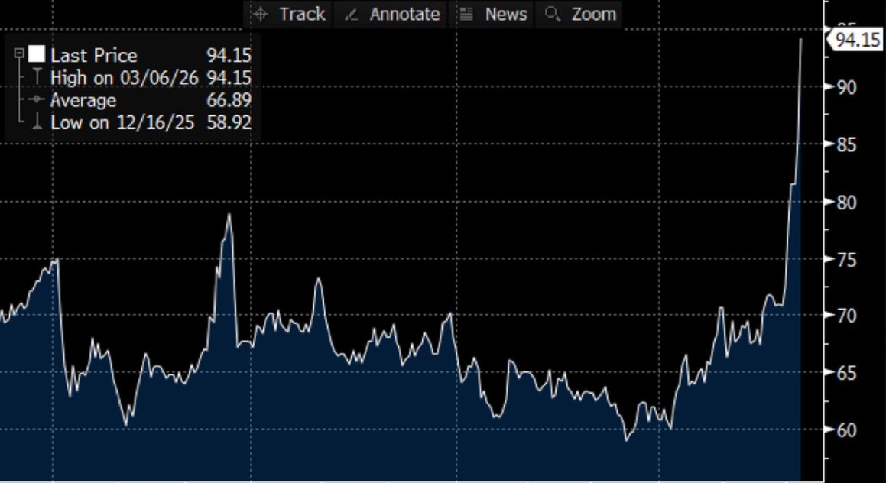
Task: Click the white Last Price color swatch
Action: (x=37, y=54)
